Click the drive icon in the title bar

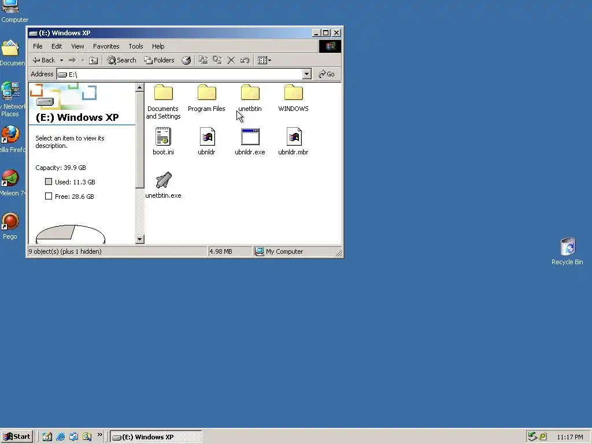pyautogui.click(x=33, y=33)
